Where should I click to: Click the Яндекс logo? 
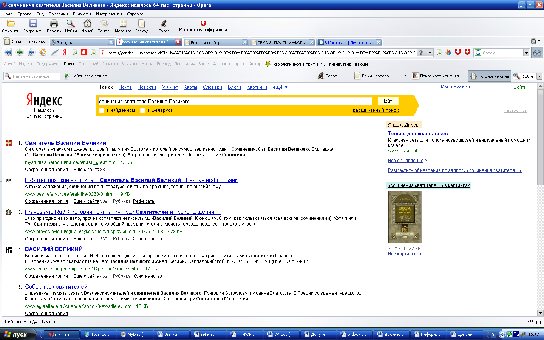(44, 100)
